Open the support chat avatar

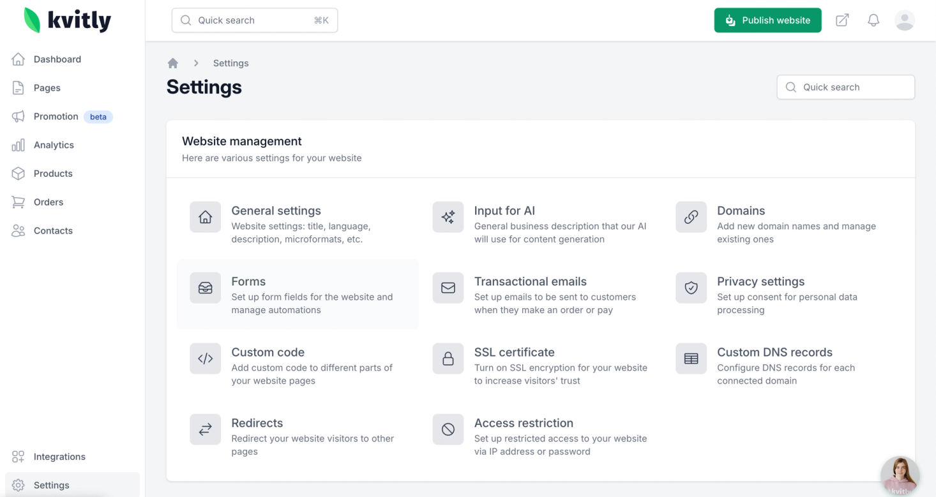[900, 476]
